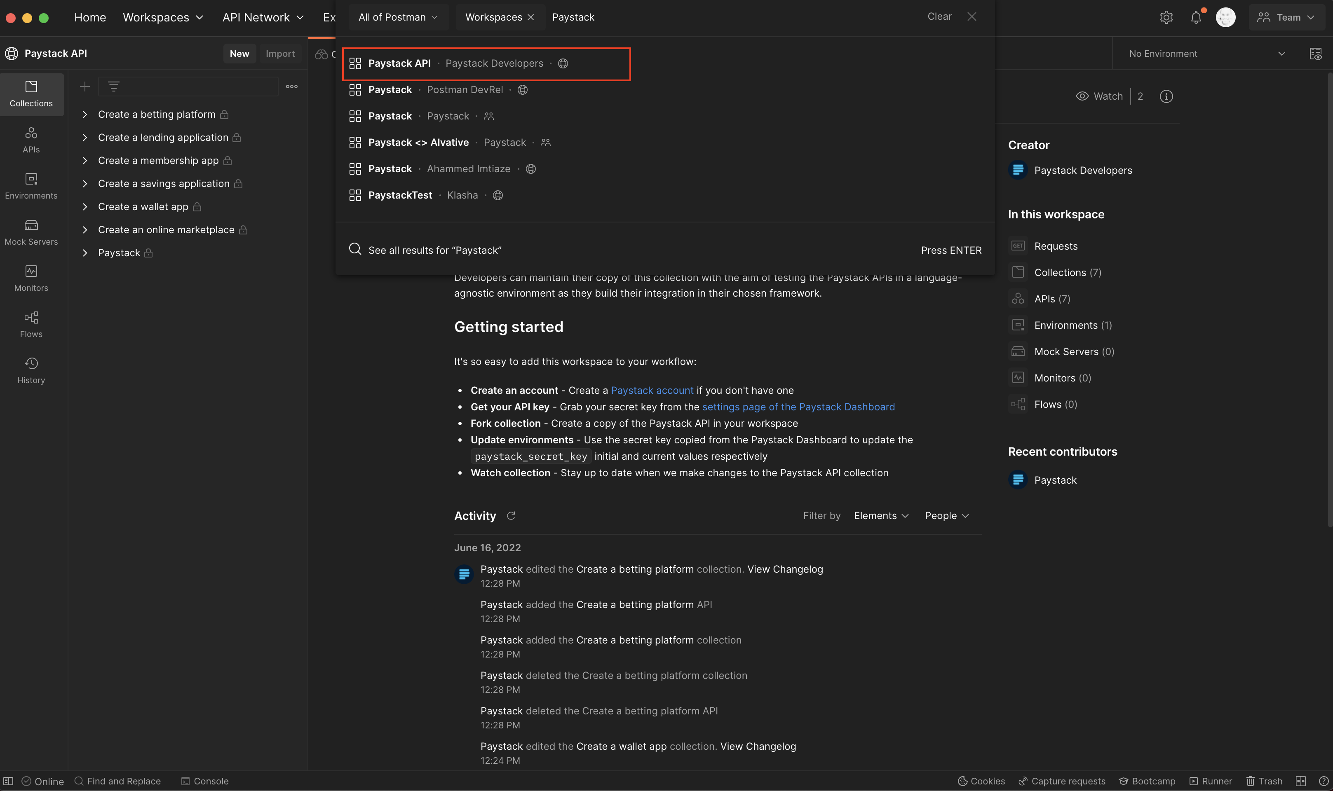Click the filter collections icon
This screenshot has height=791, width=1333.
[x=114, y=87]
